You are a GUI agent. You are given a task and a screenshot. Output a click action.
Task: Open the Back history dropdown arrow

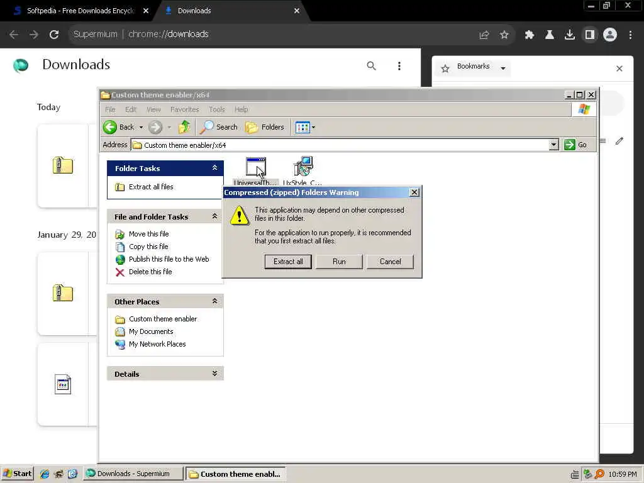pyautogui.click(x=141, y=127)
